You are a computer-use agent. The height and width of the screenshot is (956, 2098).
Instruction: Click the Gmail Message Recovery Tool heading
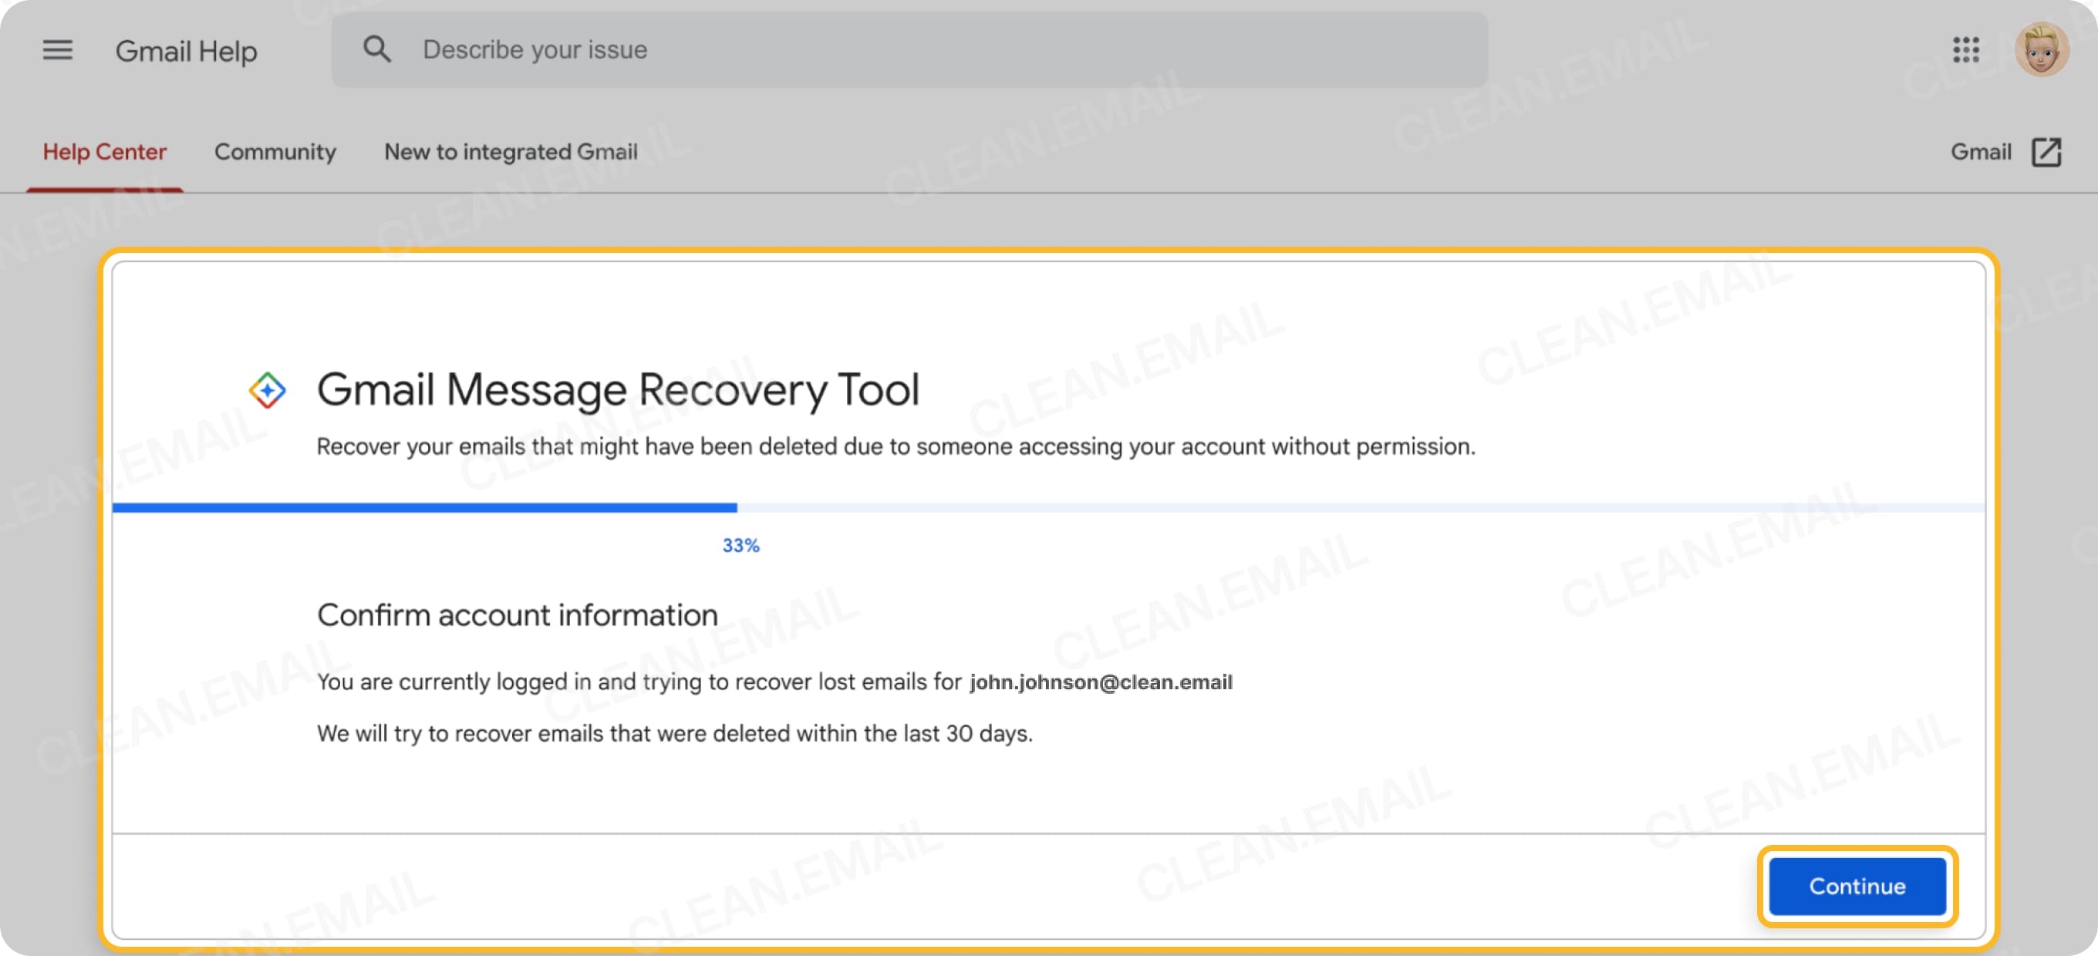pos(619,389)
